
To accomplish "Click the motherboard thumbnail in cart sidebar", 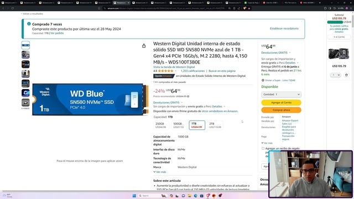I will [339, 54].
